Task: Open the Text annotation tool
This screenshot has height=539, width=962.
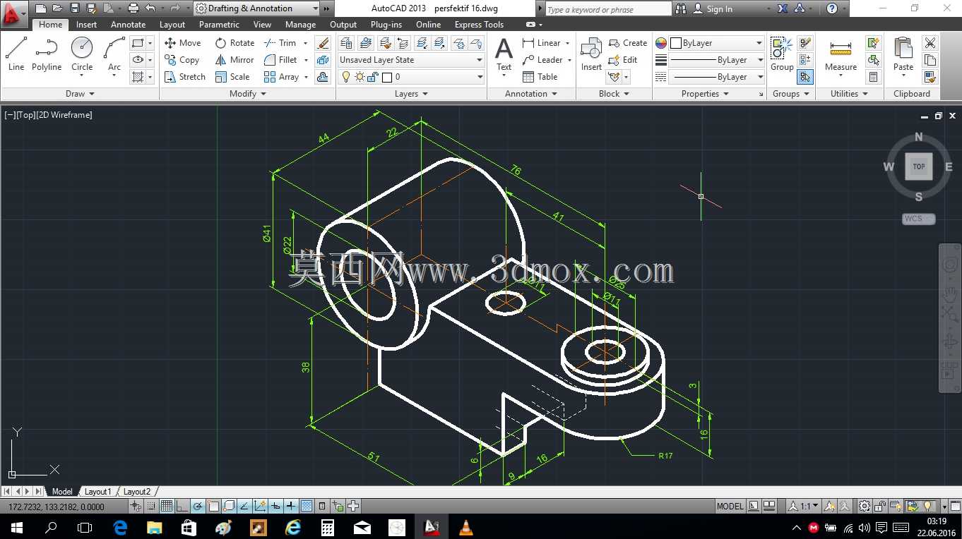Action: coord(504,54)
